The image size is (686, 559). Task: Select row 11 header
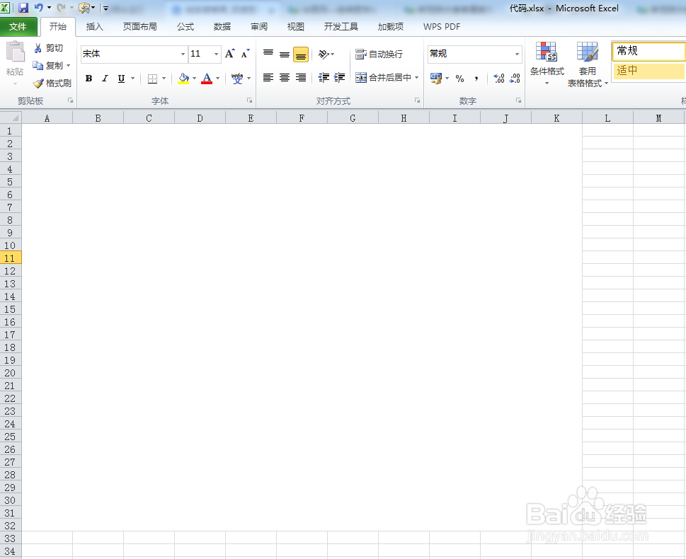pyautogui.click(x=11, y=258)
